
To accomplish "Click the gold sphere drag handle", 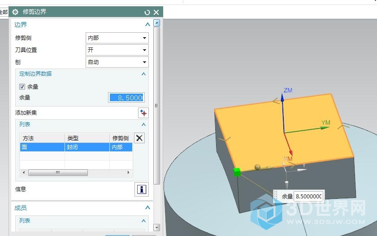I will tap(257, 167).
